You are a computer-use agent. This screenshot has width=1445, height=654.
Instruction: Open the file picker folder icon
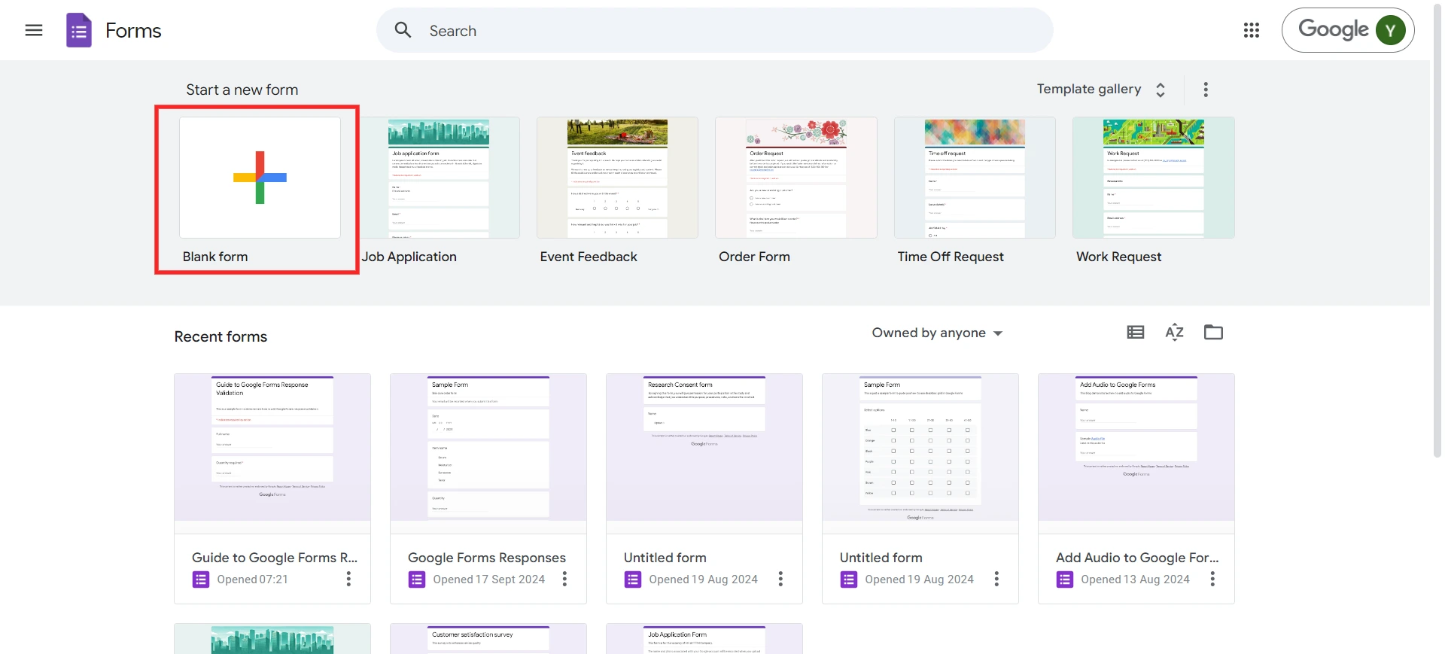(x=1213, y=332)
